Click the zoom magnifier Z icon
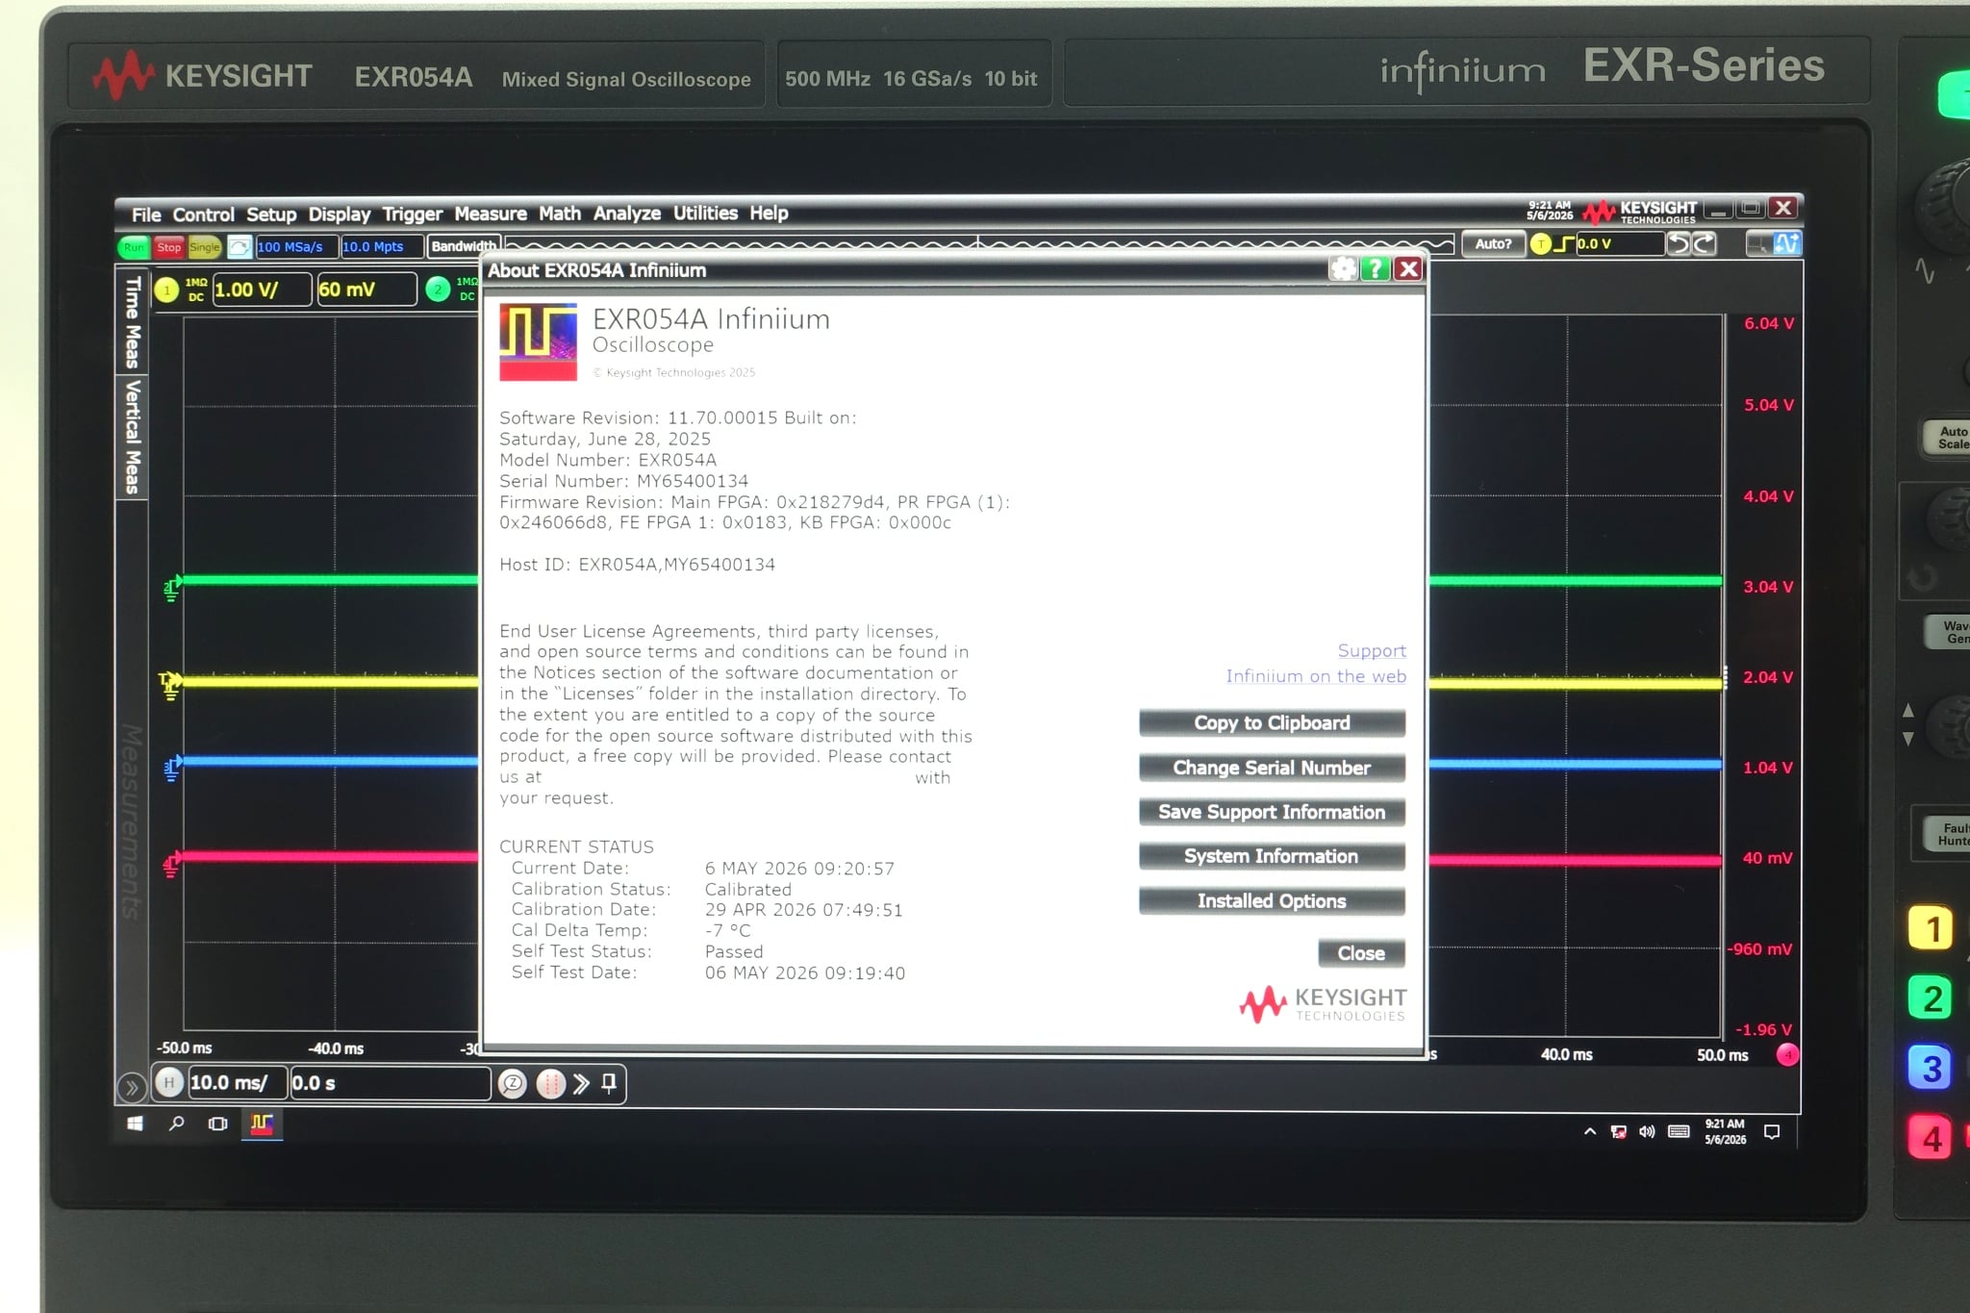1970x1313 pixels. (x=514, y=1084)
